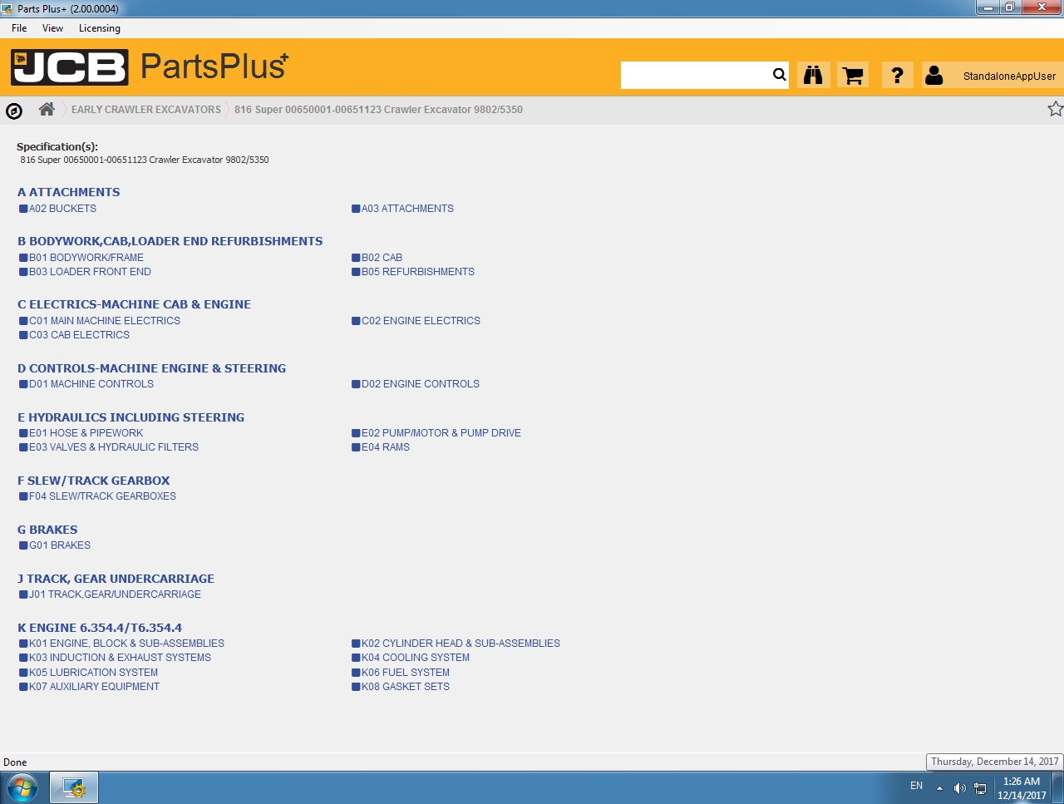The image size is (1064, 804).
Task: Open the shopping cart
Action: (853, 75)
